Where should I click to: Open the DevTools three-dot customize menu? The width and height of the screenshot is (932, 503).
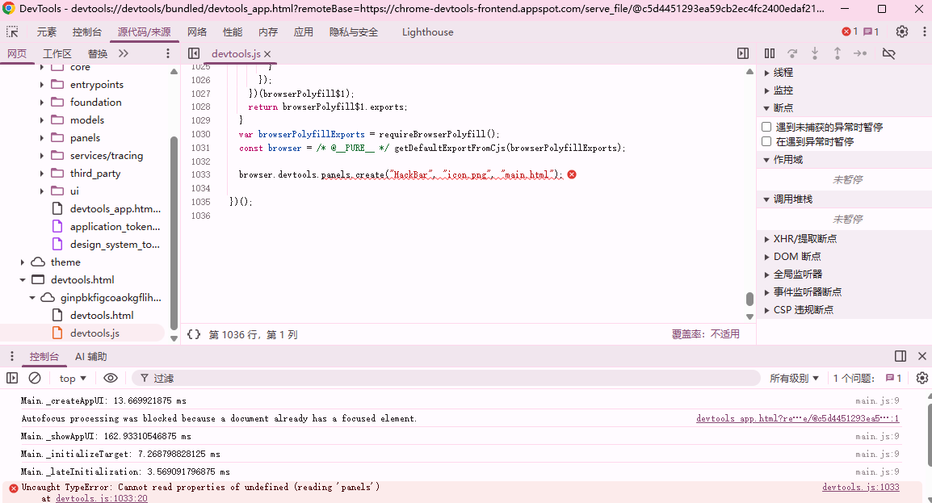pos(924,32)
